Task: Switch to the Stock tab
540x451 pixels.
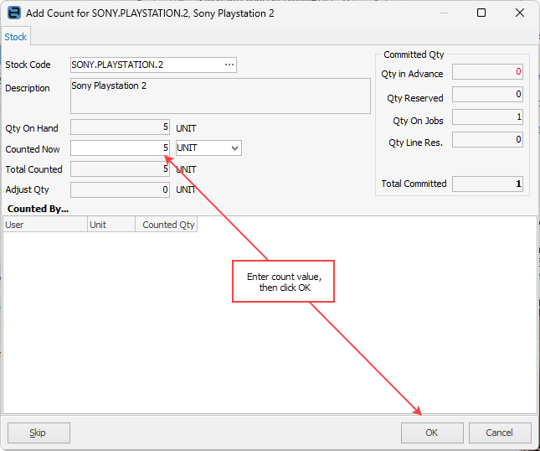Action: click(16, 37)
